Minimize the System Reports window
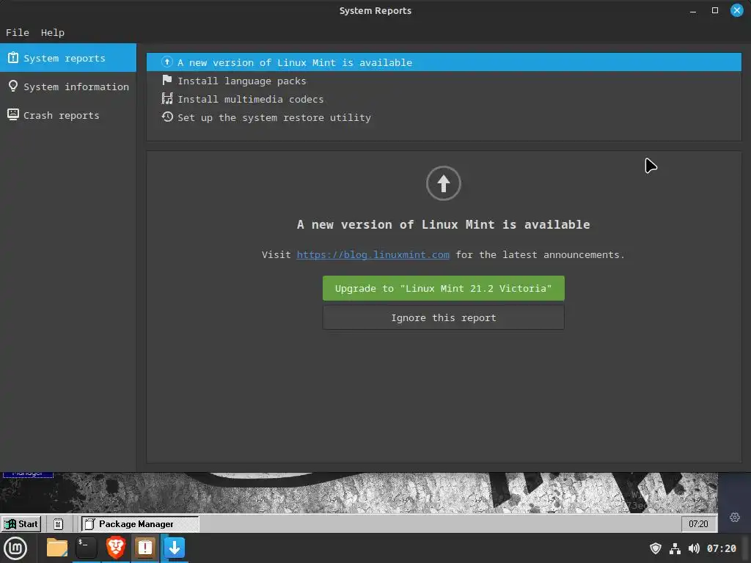 point(692,10)
